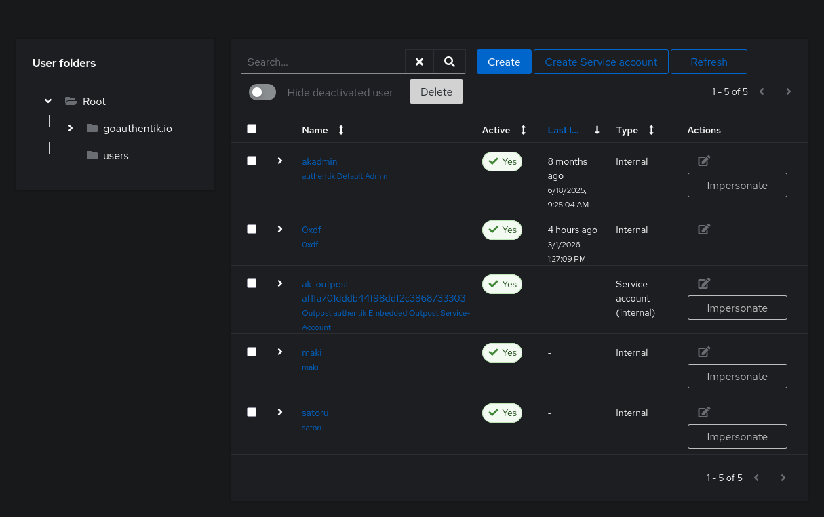Click edit icon for akadmin user
The height and width of the screenshot is (517, 824).
704,161
